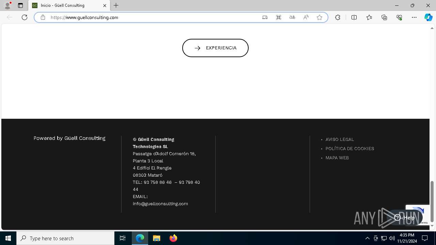This screenshot has width=436, height=245.
Task: View site information lock icon
Action: pyautogui.click(x=43, y=17)
